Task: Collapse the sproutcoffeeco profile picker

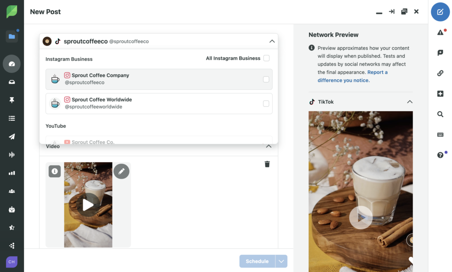Action: [x=272, y=41]
